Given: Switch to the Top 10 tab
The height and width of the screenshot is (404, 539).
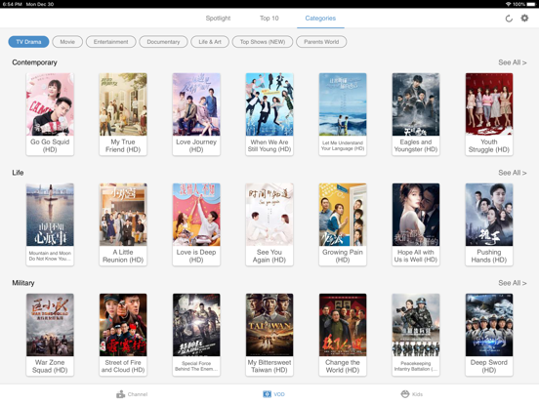Looking at the screenshot, I should pyautogui.click(x=269, y=19).
